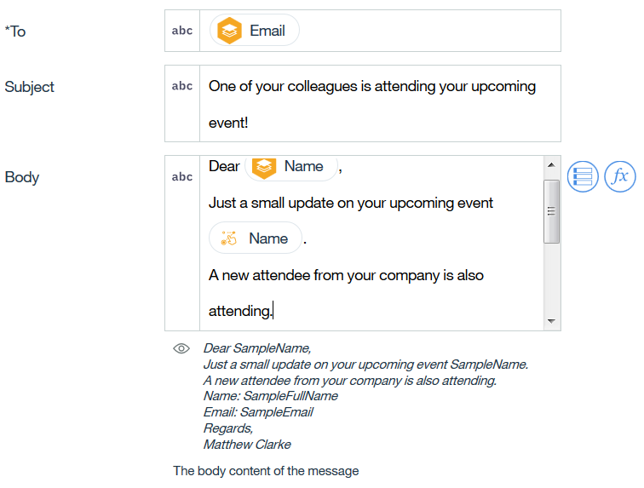Screen dimensions: 644x488
Task: Click 'The body content of the message' hint
Action: 266,471
